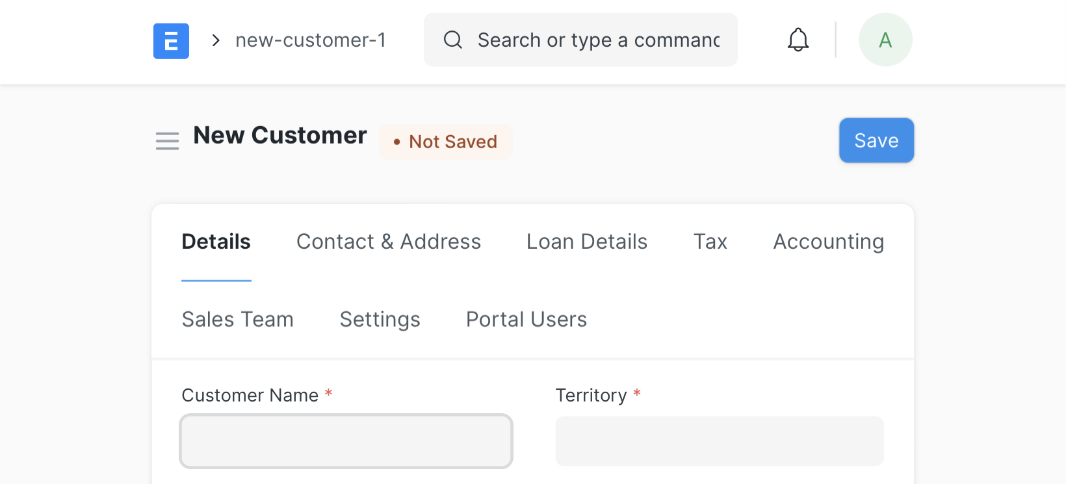Click new-customer-1 in the breadcrumb
This screenshot has height=484, width=1066.
tap(311, 40)
